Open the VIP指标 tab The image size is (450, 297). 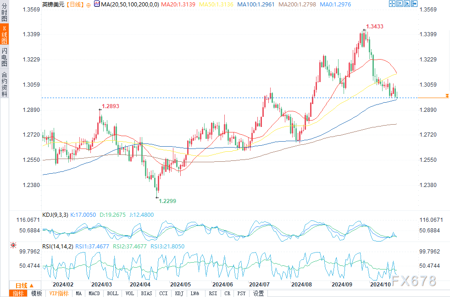(59, 293)
